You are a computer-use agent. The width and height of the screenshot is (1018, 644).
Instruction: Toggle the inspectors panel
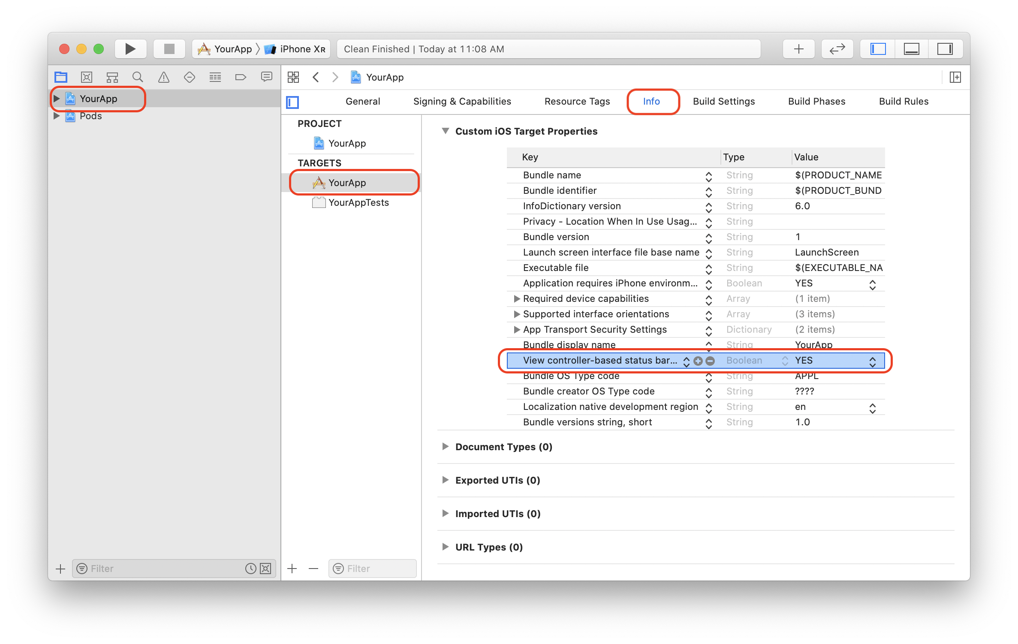pyautogui.click(x=945, y=49)
